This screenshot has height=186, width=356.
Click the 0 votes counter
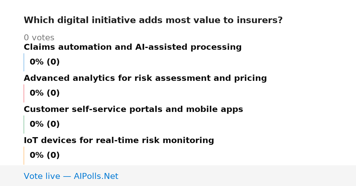pyautogui.click(x=39, y=38)
